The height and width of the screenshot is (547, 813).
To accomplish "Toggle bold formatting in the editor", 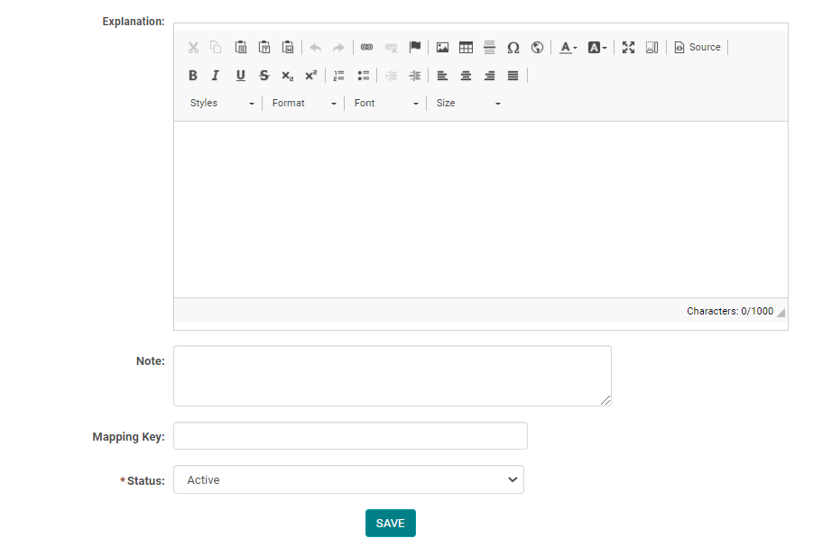I will click(x=193, y=76).
